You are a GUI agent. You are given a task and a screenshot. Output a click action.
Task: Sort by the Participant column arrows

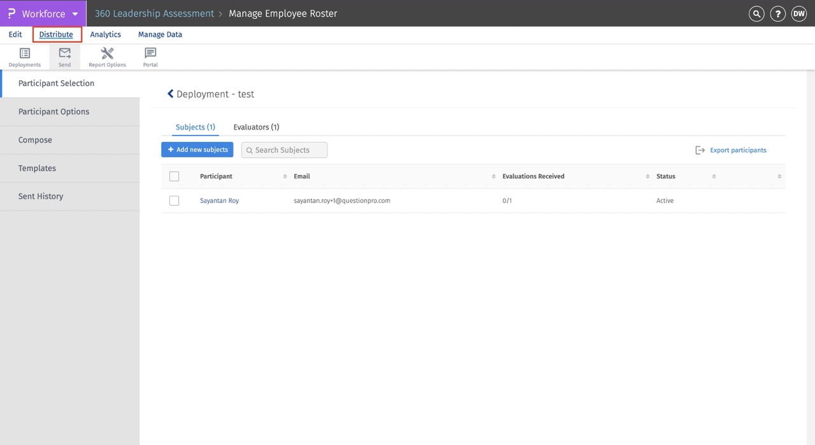[x=285, y=176]
